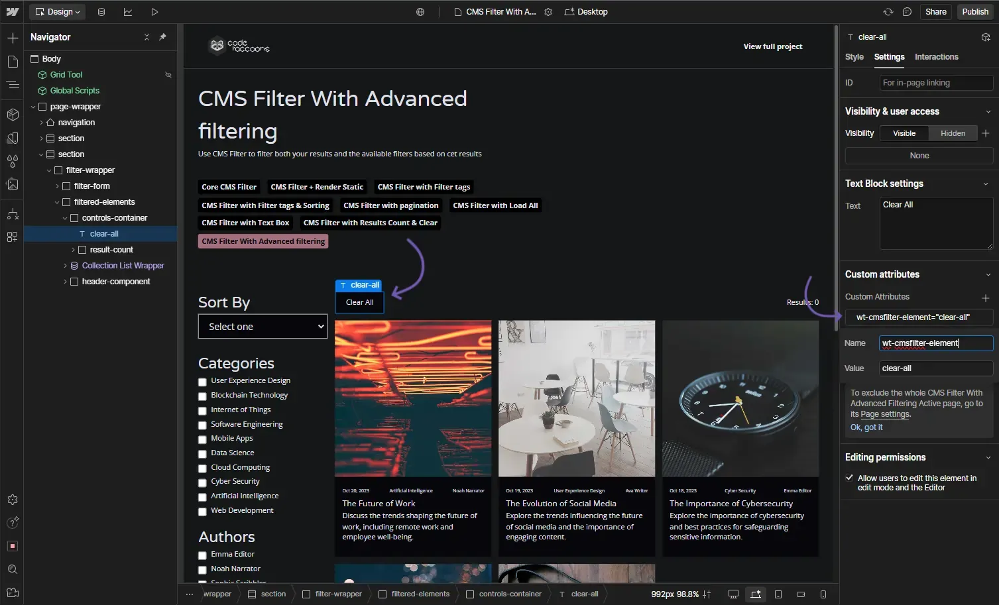Pin the Navigator panel
999x605 pixels.
[163, 37]
